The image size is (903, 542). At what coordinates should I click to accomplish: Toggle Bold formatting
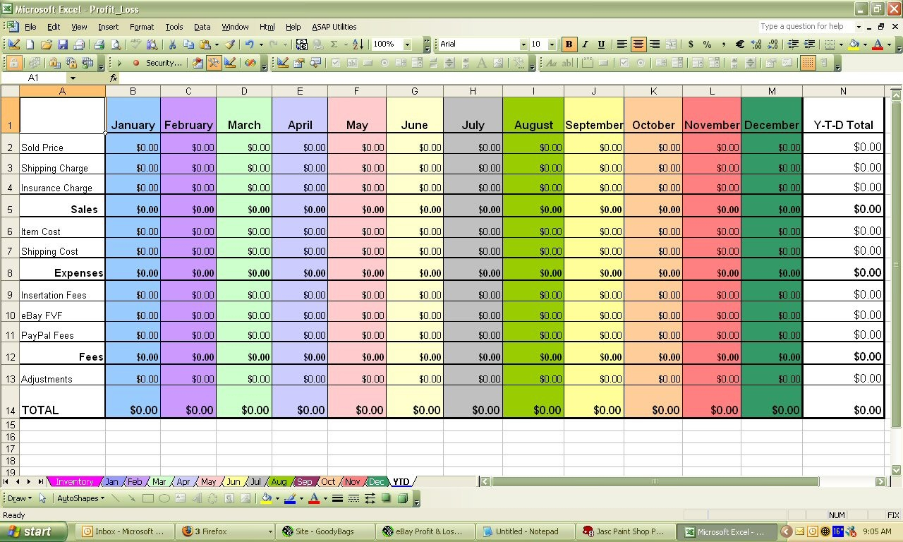tap(569, 44)
